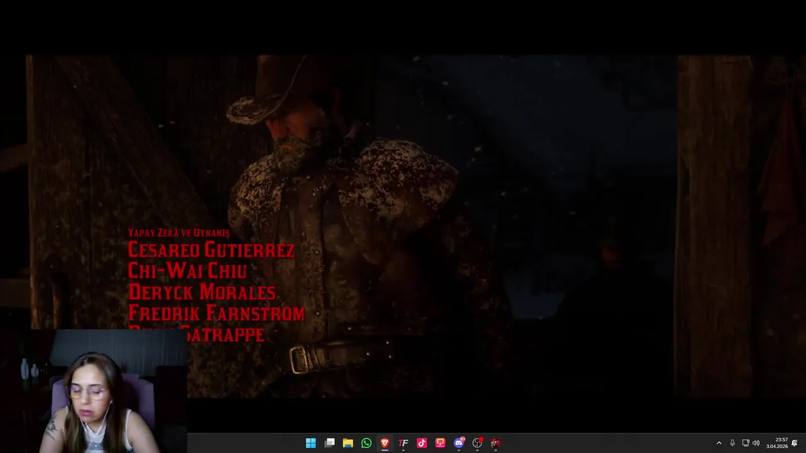Click the microphone tray icon
Viewport: 806px width, 453px height.
(732, 443)
